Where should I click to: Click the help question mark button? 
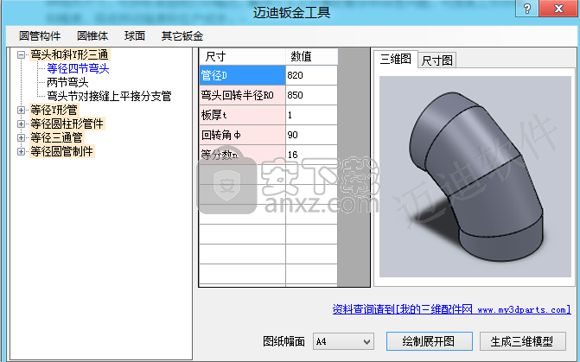[x=527, y=8]
